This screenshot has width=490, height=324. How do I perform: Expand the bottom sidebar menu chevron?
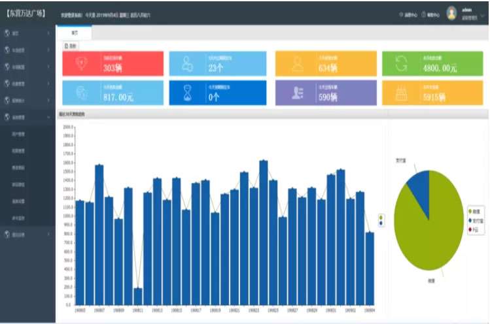pos(48,235)
